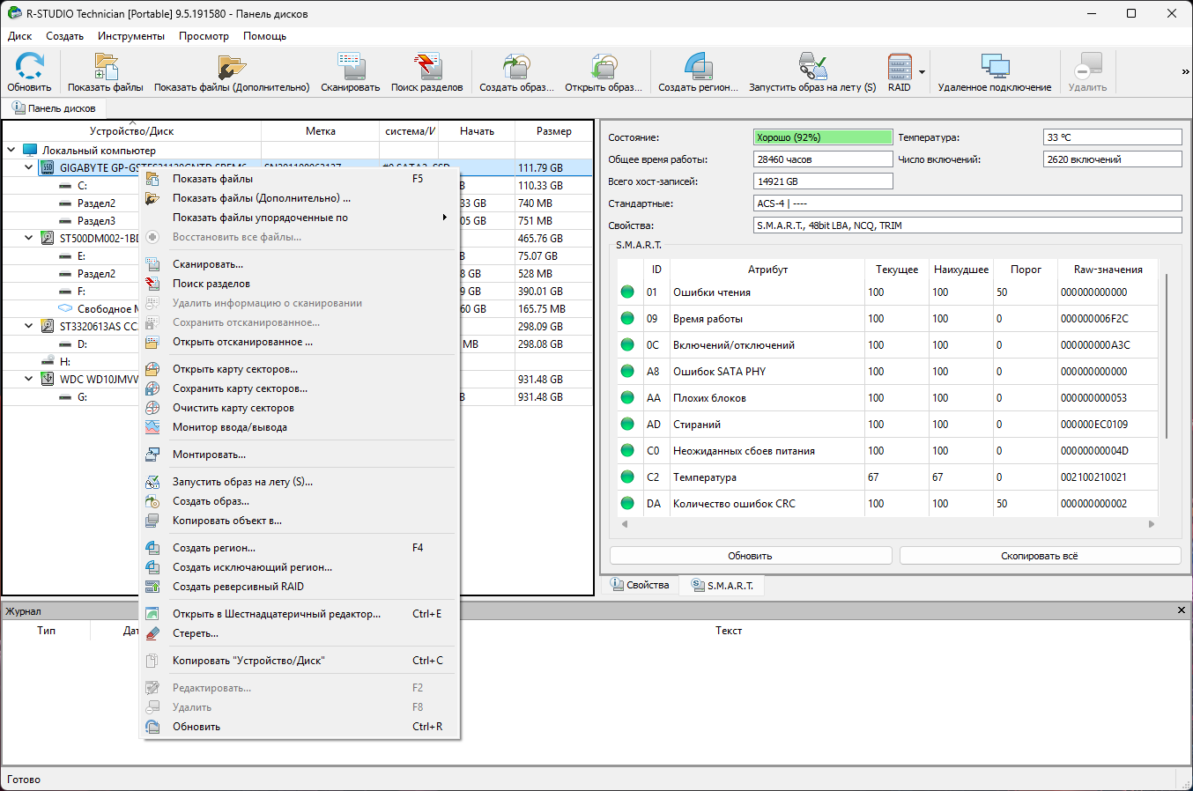The width and height of the screenshot is (1193, 791).
Task: Close the Журнал panel
Action: click(x=1182, y=610)
